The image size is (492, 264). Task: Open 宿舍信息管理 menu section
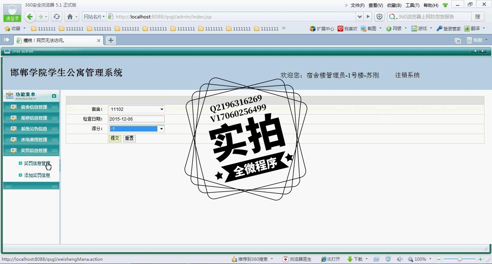31,107
